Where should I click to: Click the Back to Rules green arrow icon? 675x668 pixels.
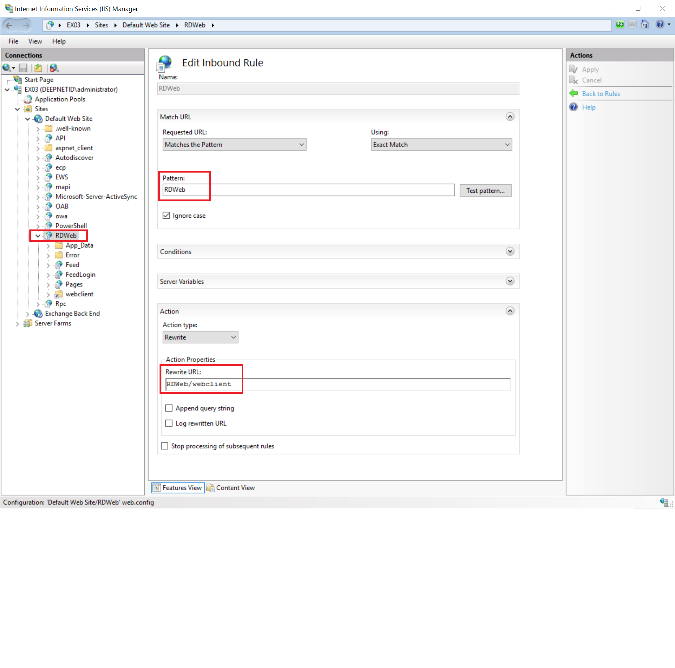tap(573, 93)
